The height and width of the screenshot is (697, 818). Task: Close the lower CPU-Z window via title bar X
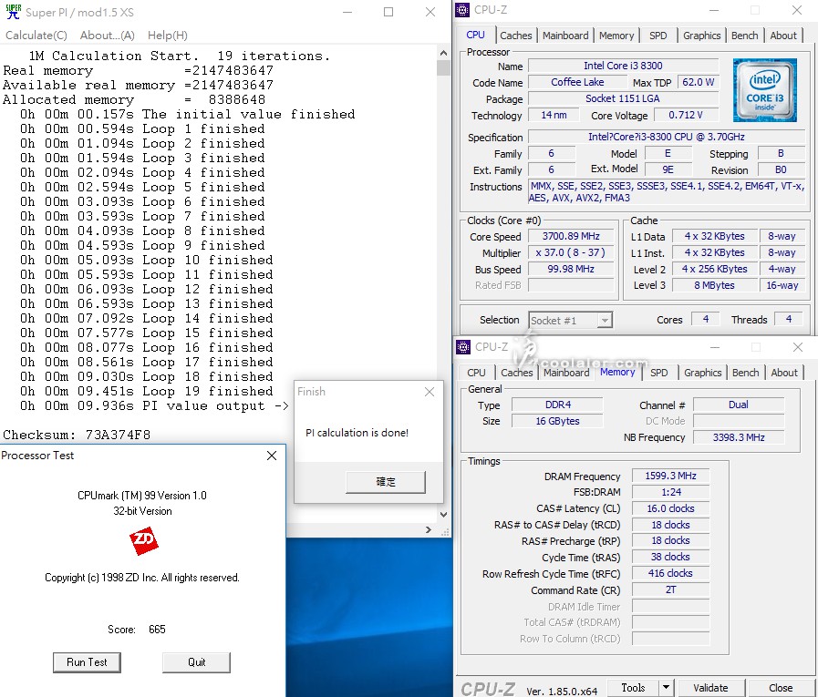coord(798,347)
